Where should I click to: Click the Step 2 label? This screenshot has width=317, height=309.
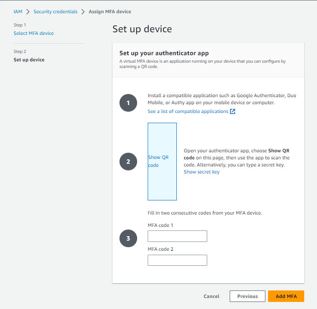click(20, 51)
